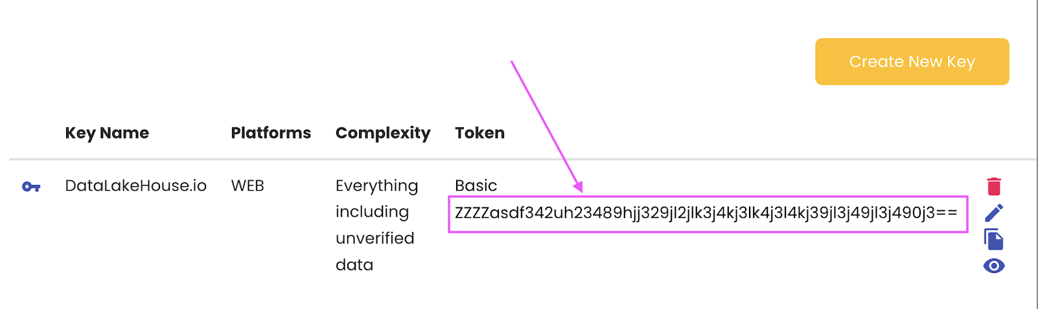Copy the token using the copy icon

[994, 239]
